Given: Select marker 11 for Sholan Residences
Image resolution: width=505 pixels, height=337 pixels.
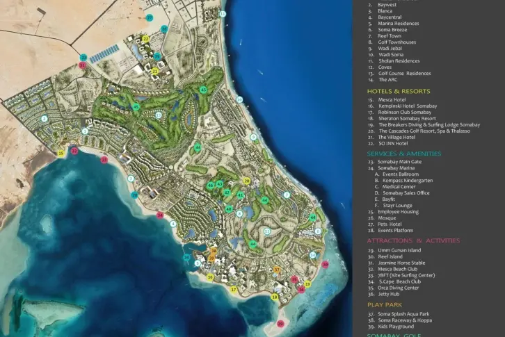Looking at the screenshot, I should point(222,14).
